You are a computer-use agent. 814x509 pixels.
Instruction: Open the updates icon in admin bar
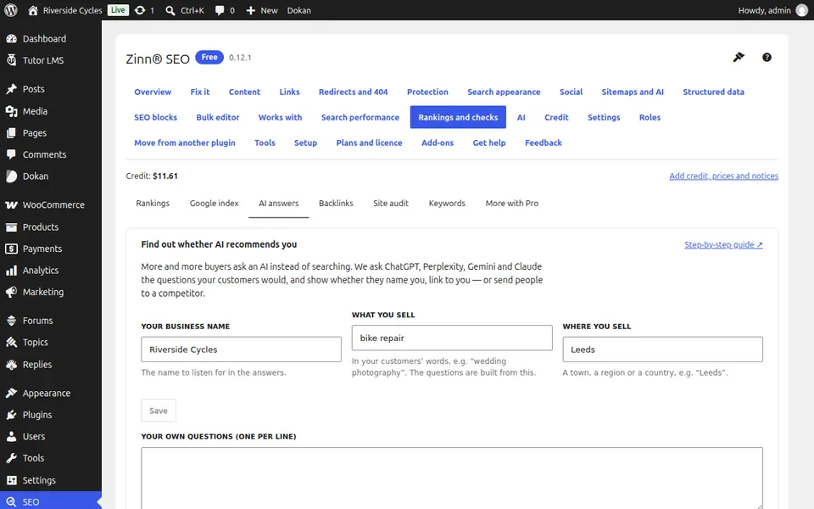(144, 10)
